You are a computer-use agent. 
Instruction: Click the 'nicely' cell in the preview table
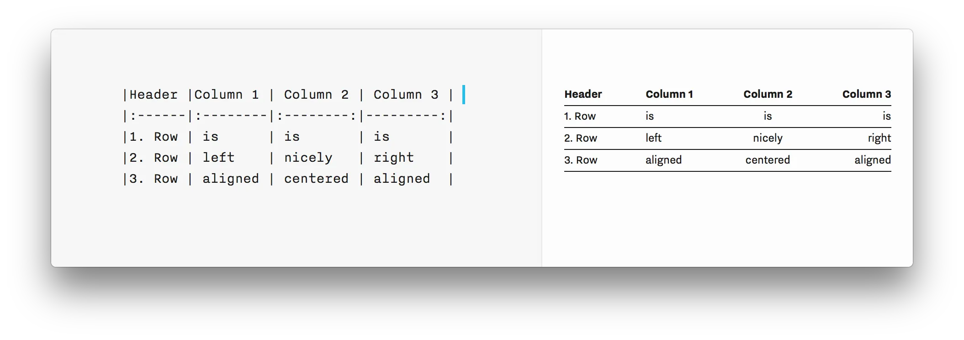pos(768,138)
